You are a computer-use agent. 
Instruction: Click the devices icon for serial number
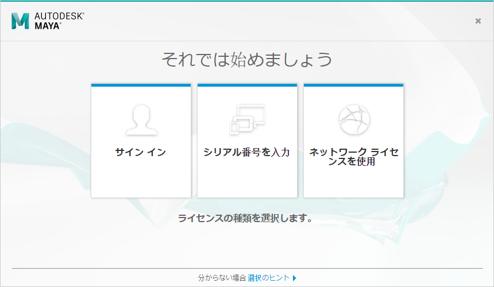[x=248, y=119]
